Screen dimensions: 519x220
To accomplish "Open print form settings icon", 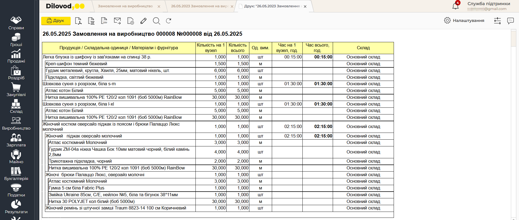I will (x=130, y=21).
